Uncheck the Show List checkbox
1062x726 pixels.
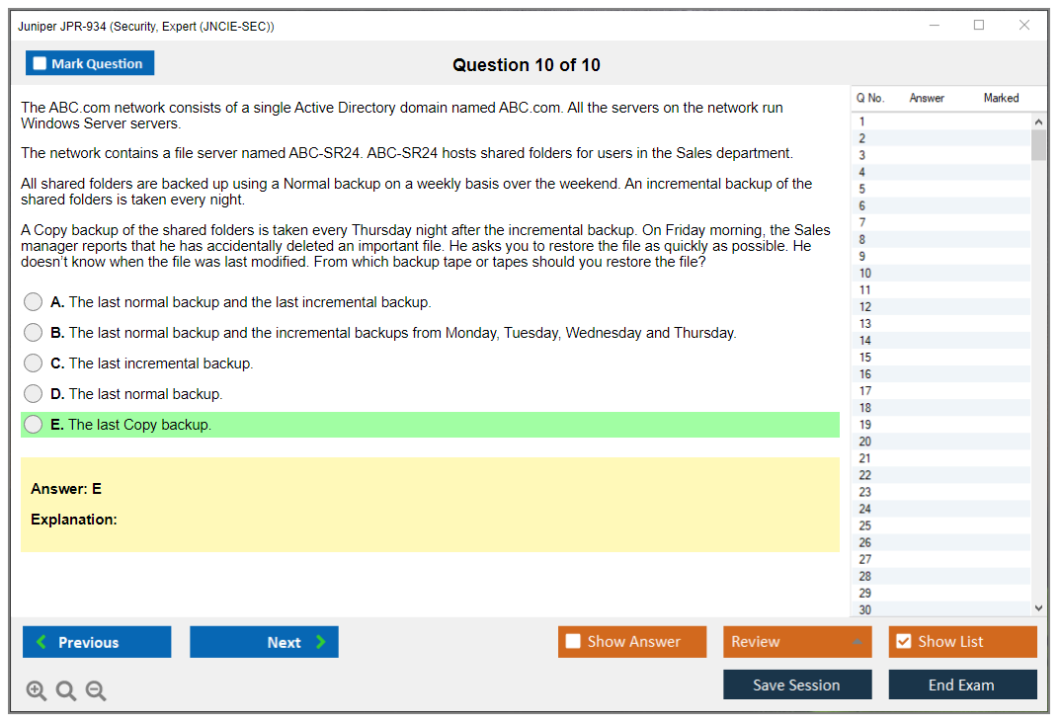[903, 641]
